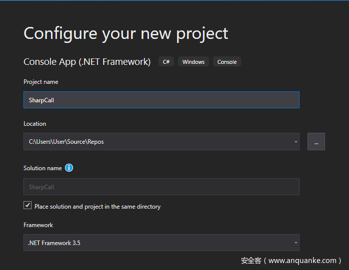The image size is (349, 270).
Task: Click the 'Solution name' label
Action: pos(42,168)
